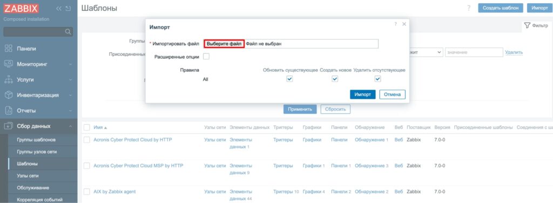Click the Панели dashboard icon

click(9, 49)
